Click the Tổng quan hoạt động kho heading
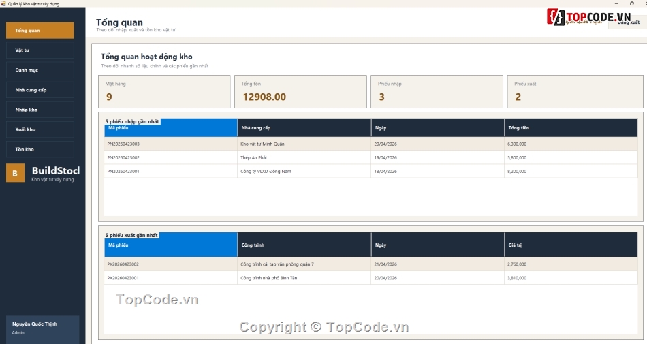647x344 pixels. pyautogui.click(x=146, y=57)
